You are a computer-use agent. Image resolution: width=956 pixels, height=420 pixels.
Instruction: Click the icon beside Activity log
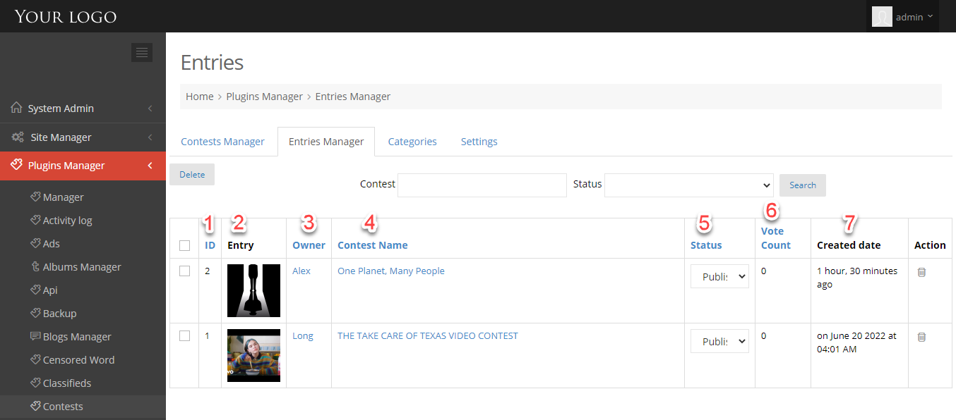35,220
